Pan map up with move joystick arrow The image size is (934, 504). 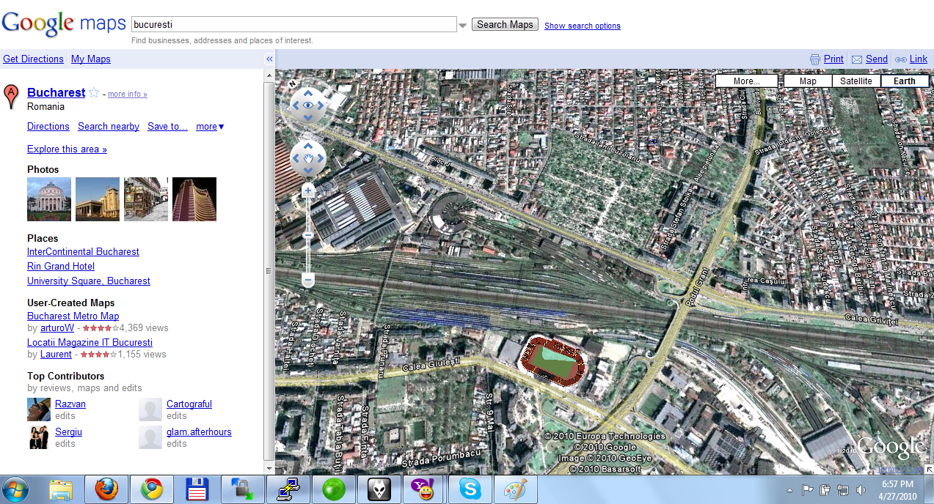click(308, 146)
